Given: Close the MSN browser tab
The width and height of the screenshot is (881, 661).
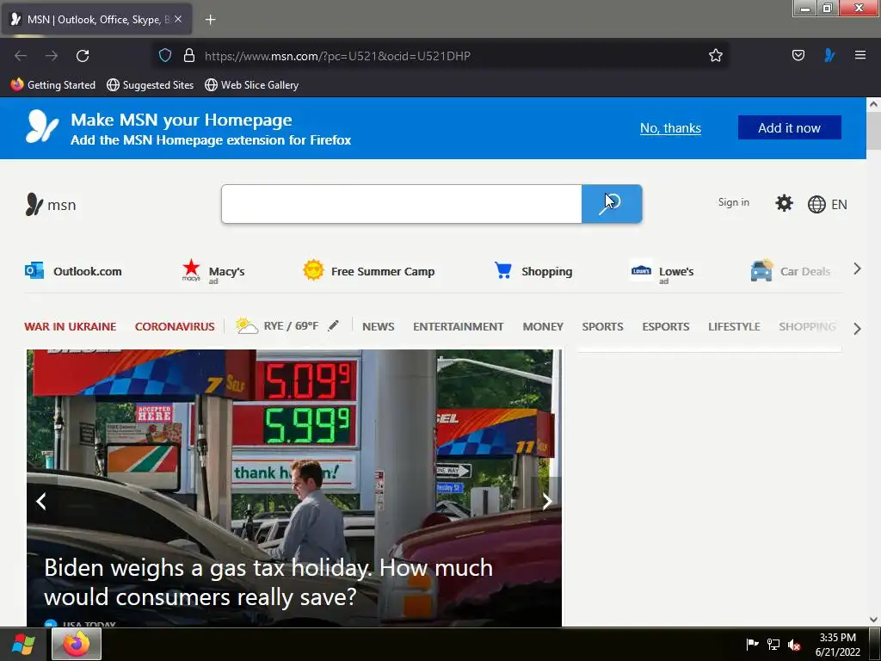Looking at the screenshot, I should [178, 19].
